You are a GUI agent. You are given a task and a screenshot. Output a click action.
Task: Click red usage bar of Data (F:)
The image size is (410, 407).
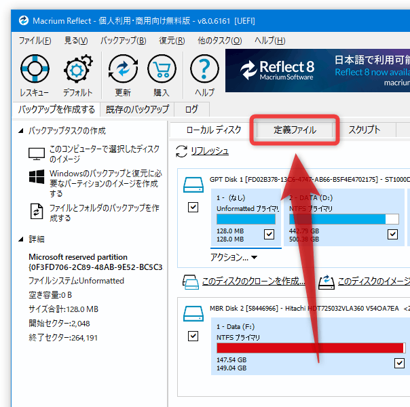(x=311, y=348)
